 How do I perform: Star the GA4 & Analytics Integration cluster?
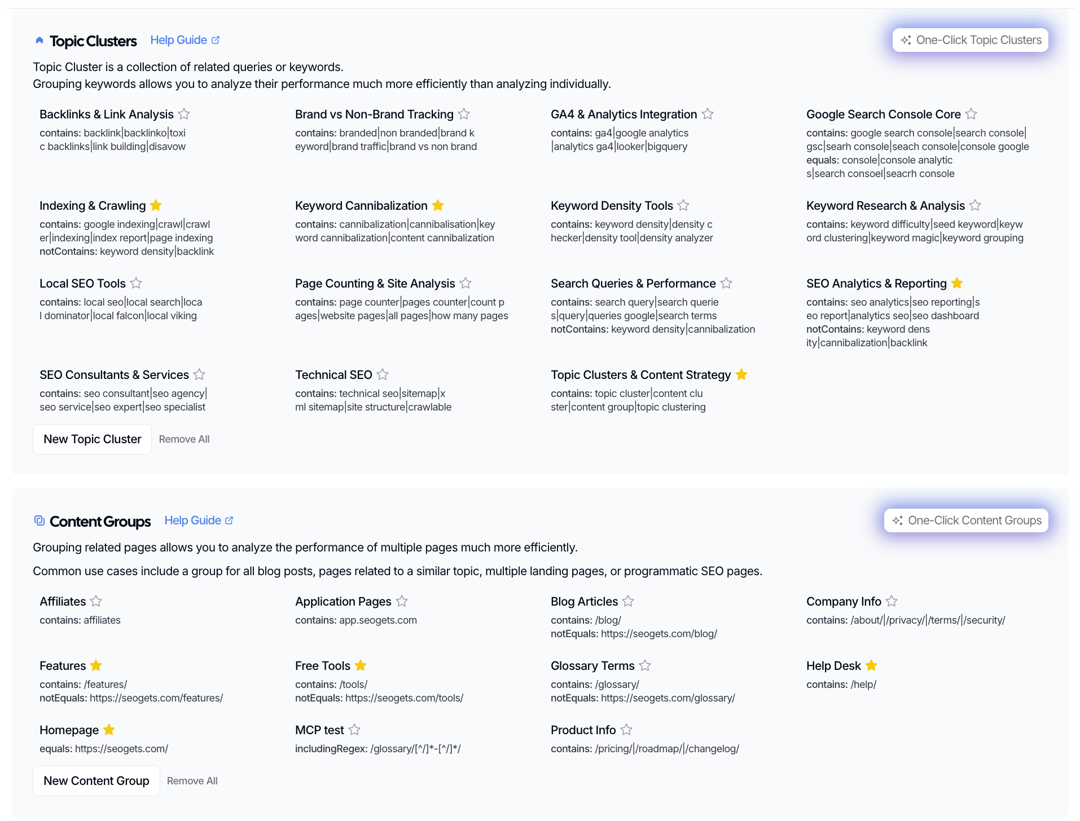(x=708, y=114)
